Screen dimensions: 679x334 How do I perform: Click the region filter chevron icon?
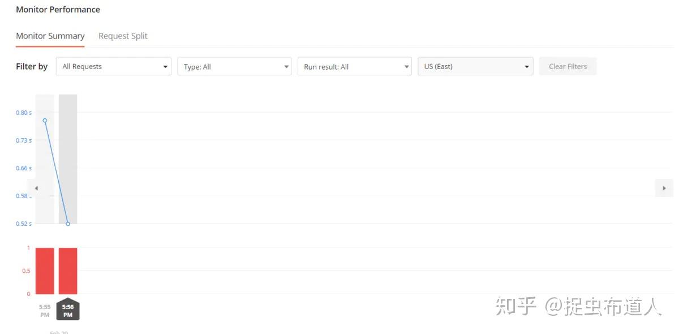pos(526,66)
